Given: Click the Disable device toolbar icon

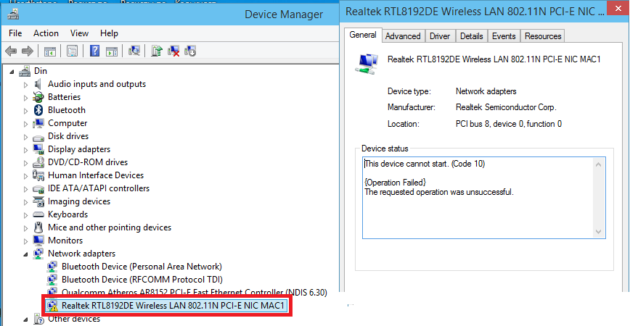Looking at the screenshot, I should pos(190,51).
